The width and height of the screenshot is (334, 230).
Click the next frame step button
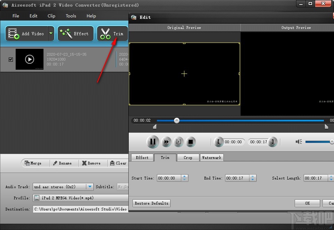point(178,142)
